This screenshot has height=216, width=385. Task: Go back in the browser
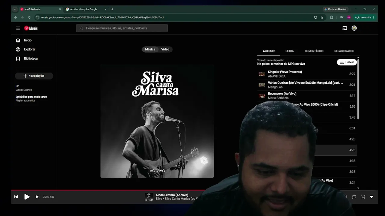point(16,17)
